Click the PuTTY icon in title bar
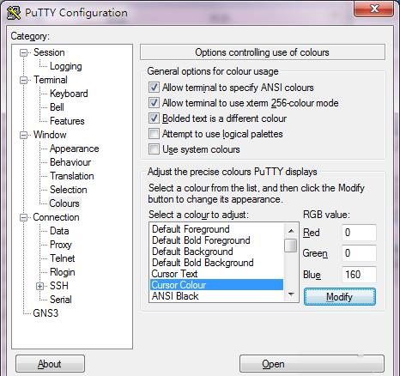 click(14, 13)
